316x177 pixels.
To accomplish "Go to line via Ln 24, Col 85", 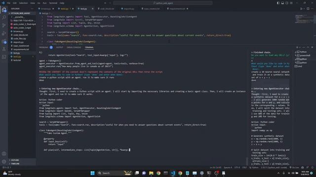I will point(215,167).
